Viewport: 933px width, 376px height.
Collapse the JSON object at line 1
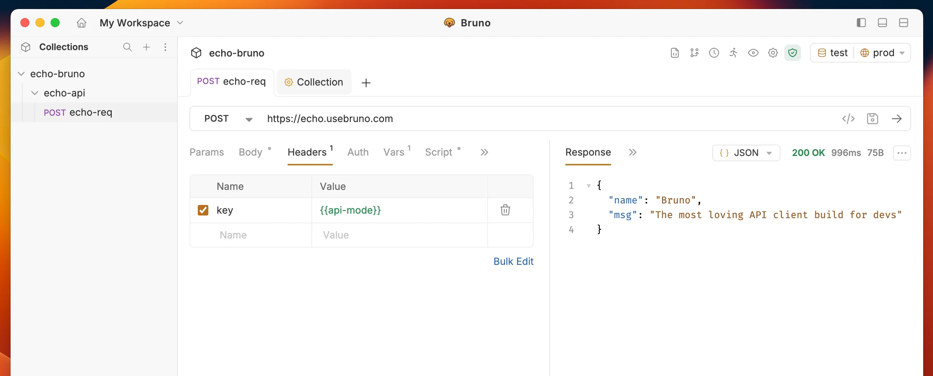(x=588, y=186)
